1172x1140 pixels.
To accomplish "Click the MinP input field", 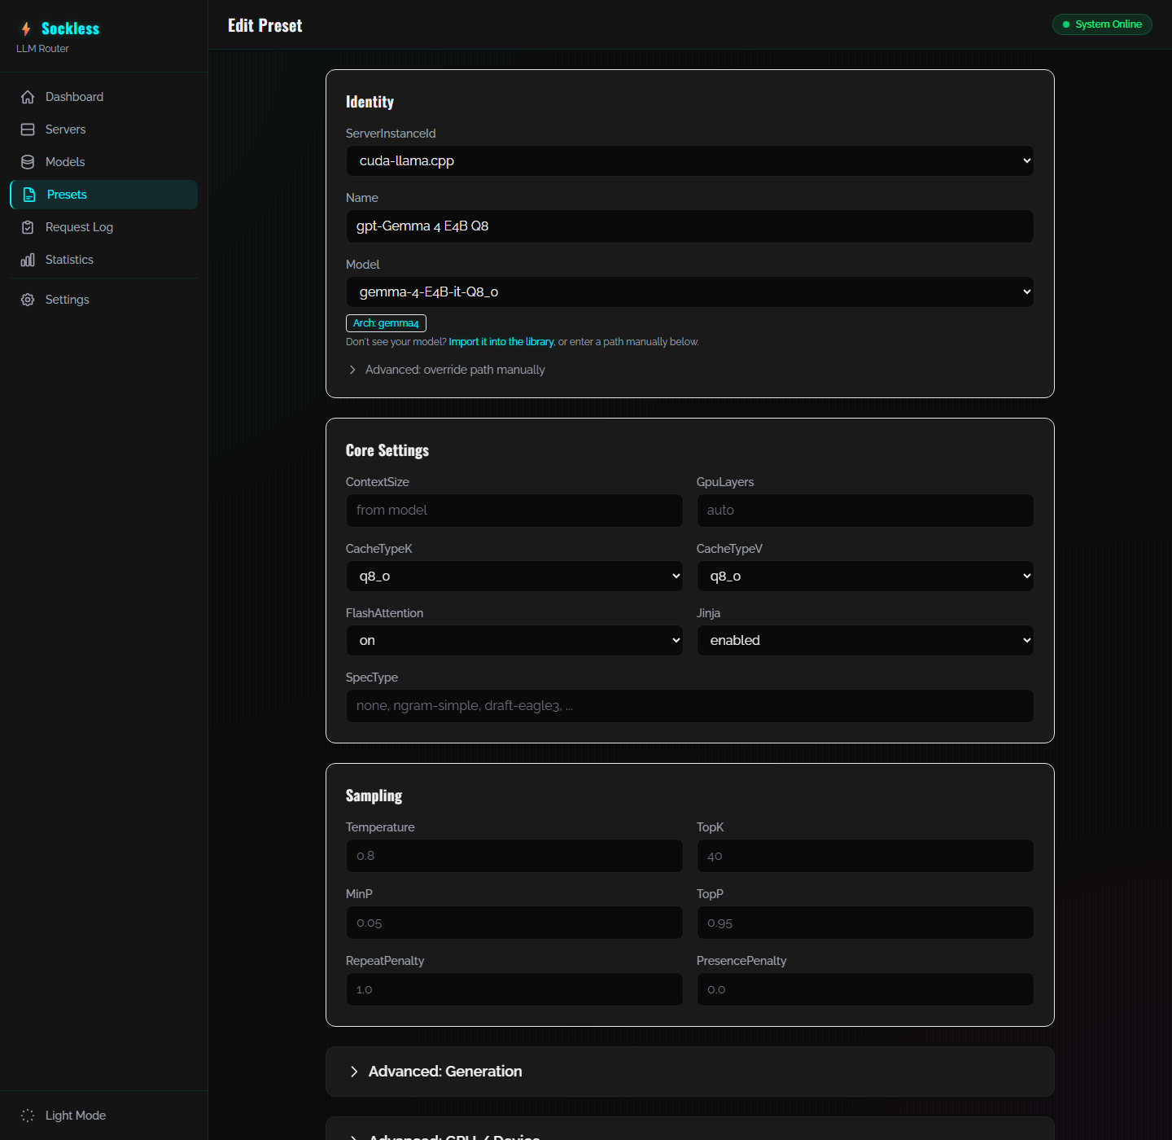I will [x=514, y=923].
